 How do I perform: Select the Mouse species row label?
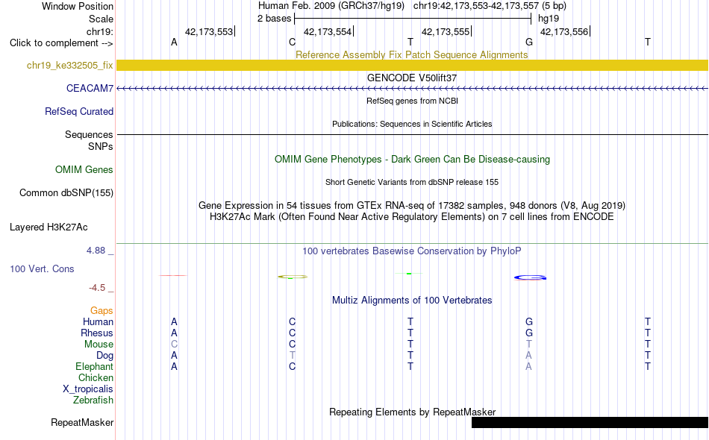pos(99,345)
